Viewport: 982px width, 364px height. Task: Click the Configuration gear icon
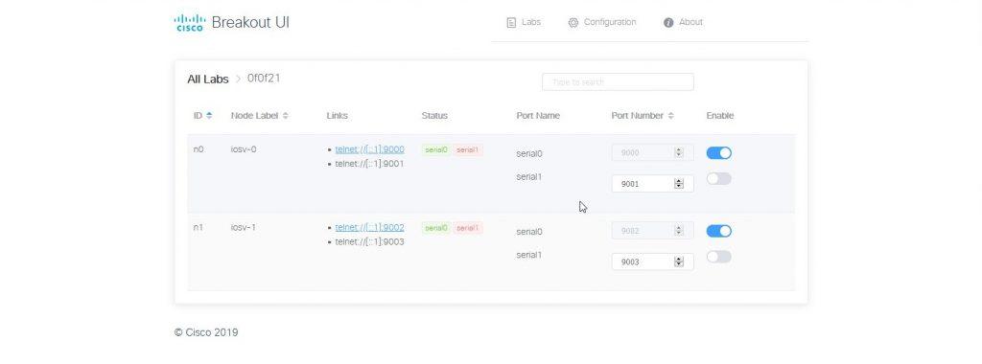click(x=573, y=23)
